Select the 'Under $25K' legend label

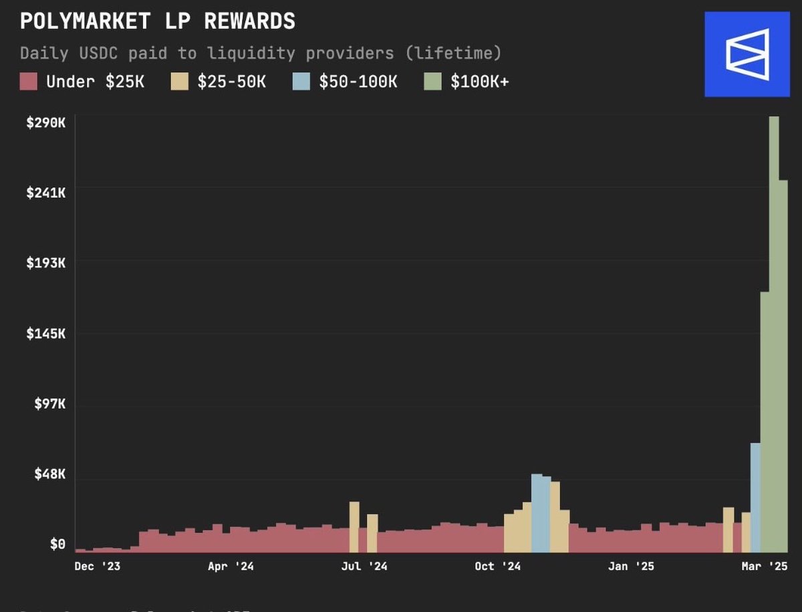[95, 82]
